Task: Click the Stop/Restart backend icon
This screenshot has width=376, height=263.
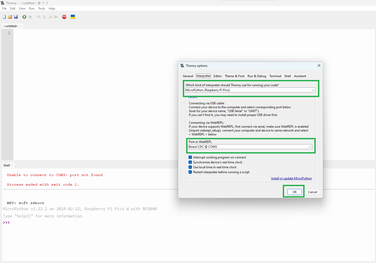Action: coord(64,17)
